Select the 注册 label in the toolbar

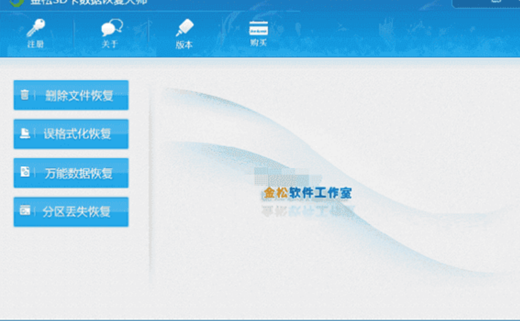pos(35,45)
